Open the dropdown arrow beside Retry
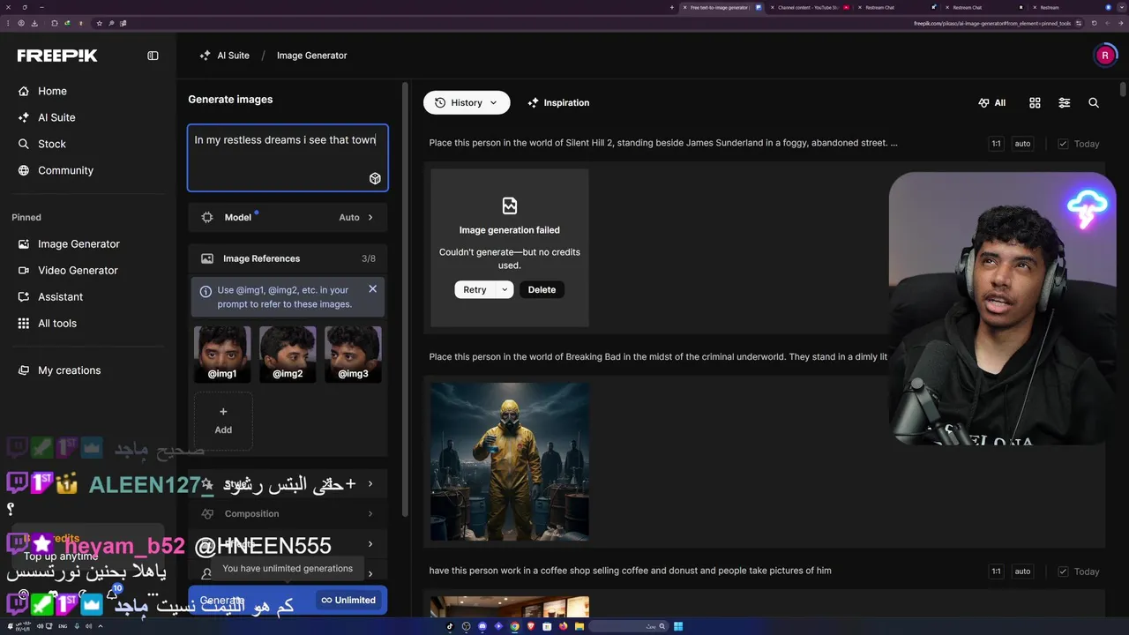Image resolution: width=1129 pixels, height=635 pixels. (x=505, y=289)
